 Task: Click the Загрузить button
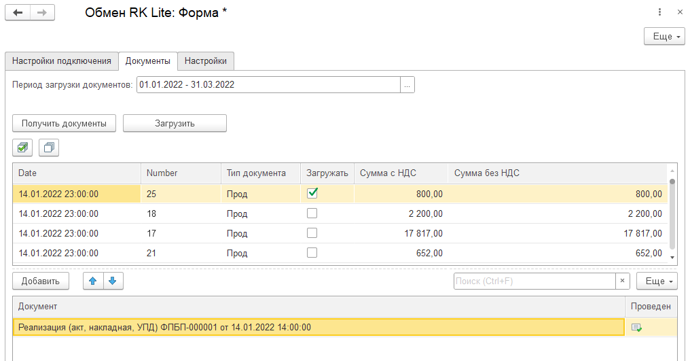click(175, 123)
